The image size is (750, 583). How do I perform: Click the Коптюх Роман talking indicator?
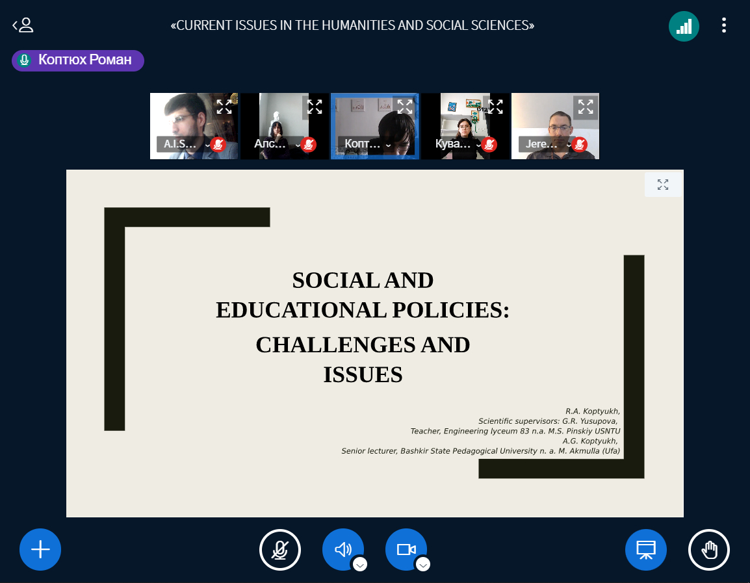[x=78, y=60]
